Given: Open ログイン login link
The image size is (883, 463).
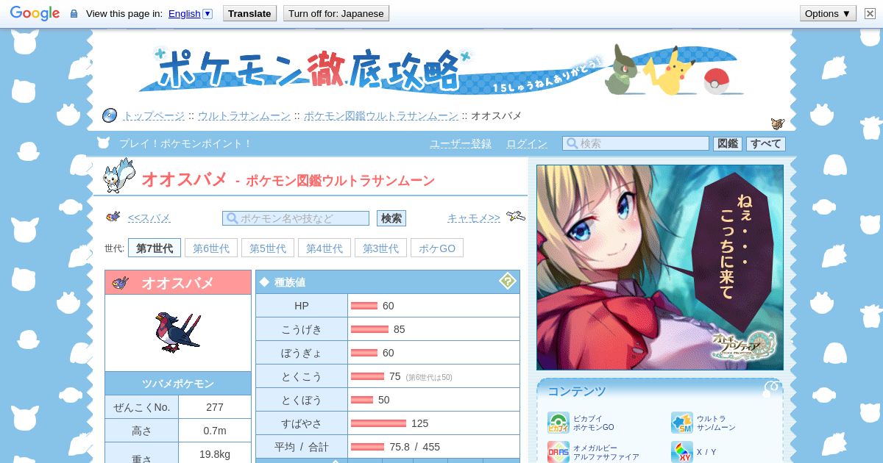Looking at the screenshot, I should click(527, 143).
